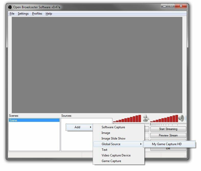The width and height of the screenshot is (201, 171).
Task: Click the partially hidden Exit button
Action: (x=168, y=149)
